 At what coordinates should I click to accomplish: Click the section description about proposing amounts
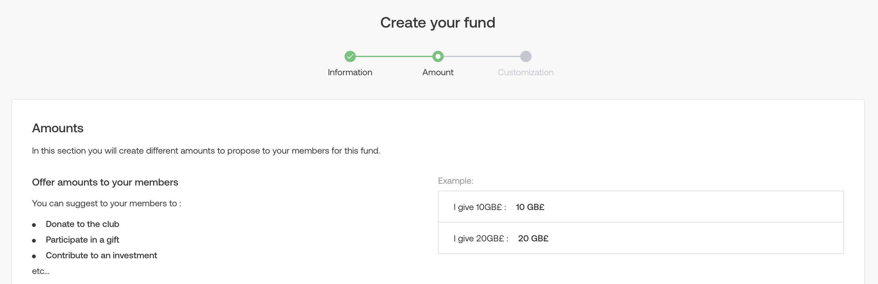tap(206, 150)
